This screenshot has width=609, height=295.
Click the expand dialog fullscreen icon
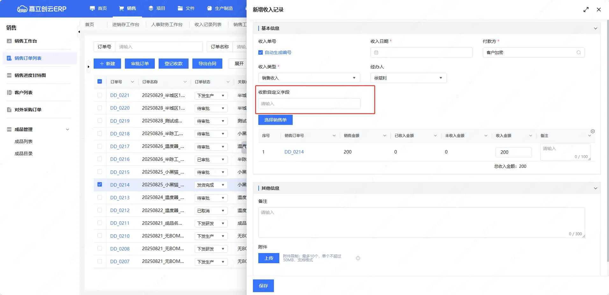(586, 10)
